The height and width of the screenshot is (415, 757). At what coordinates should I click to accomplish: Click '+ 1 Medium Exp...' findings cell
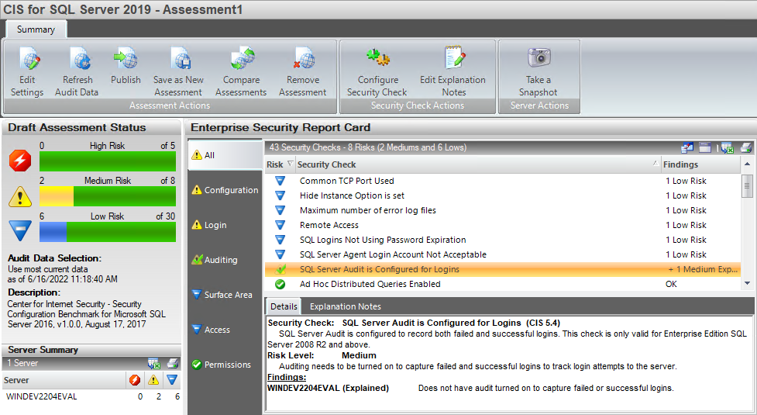pos(703,269)
